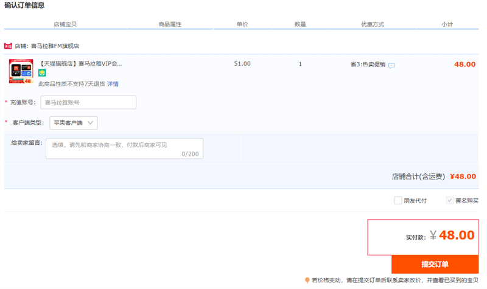
Task: Open the 喜马拉雅FM旗舰店 store link
Action: pyautogui.click(x=55, y=46)
